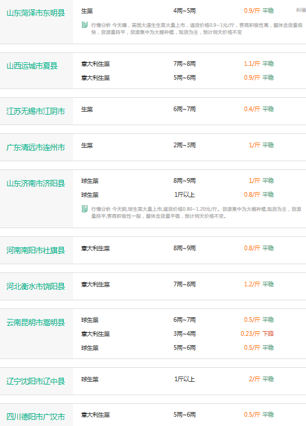Open the 山西运城市夏县 location link
The height and width of the screenshot is (426, 306).
(x=32, y=66)
